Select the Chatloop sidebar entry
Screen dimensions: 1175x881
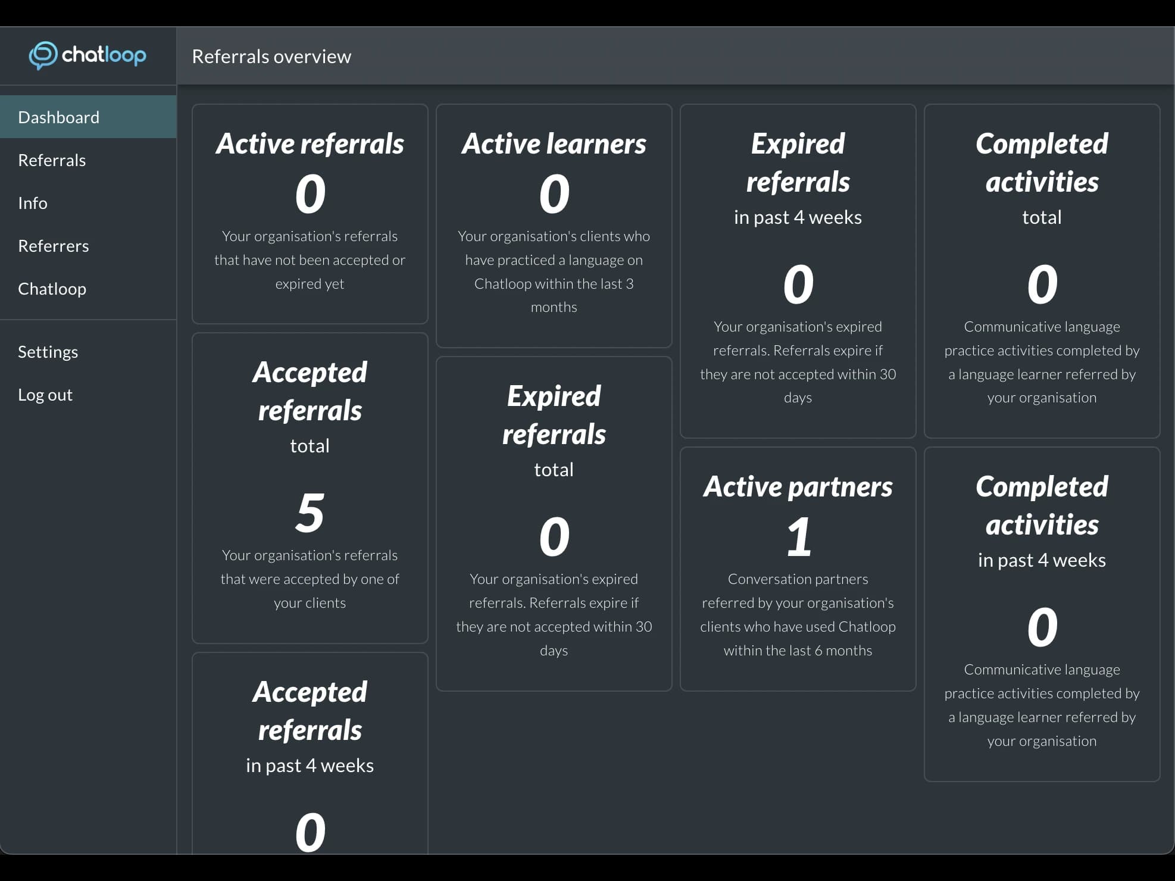click(x=52, y=288)
